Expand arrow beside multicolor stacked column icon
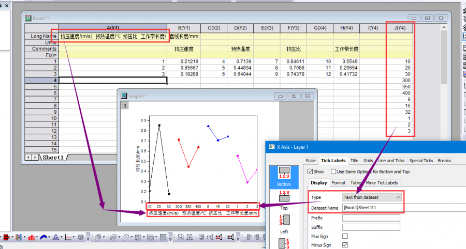The image size is (466, 249). (x=25, y=237)
